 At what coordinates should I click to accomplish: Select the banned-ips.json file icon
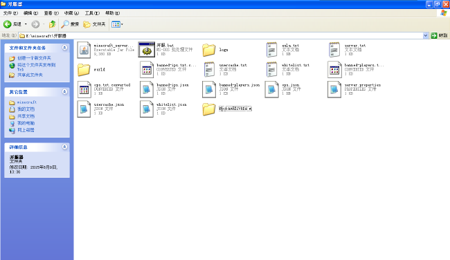pos(146,89)
